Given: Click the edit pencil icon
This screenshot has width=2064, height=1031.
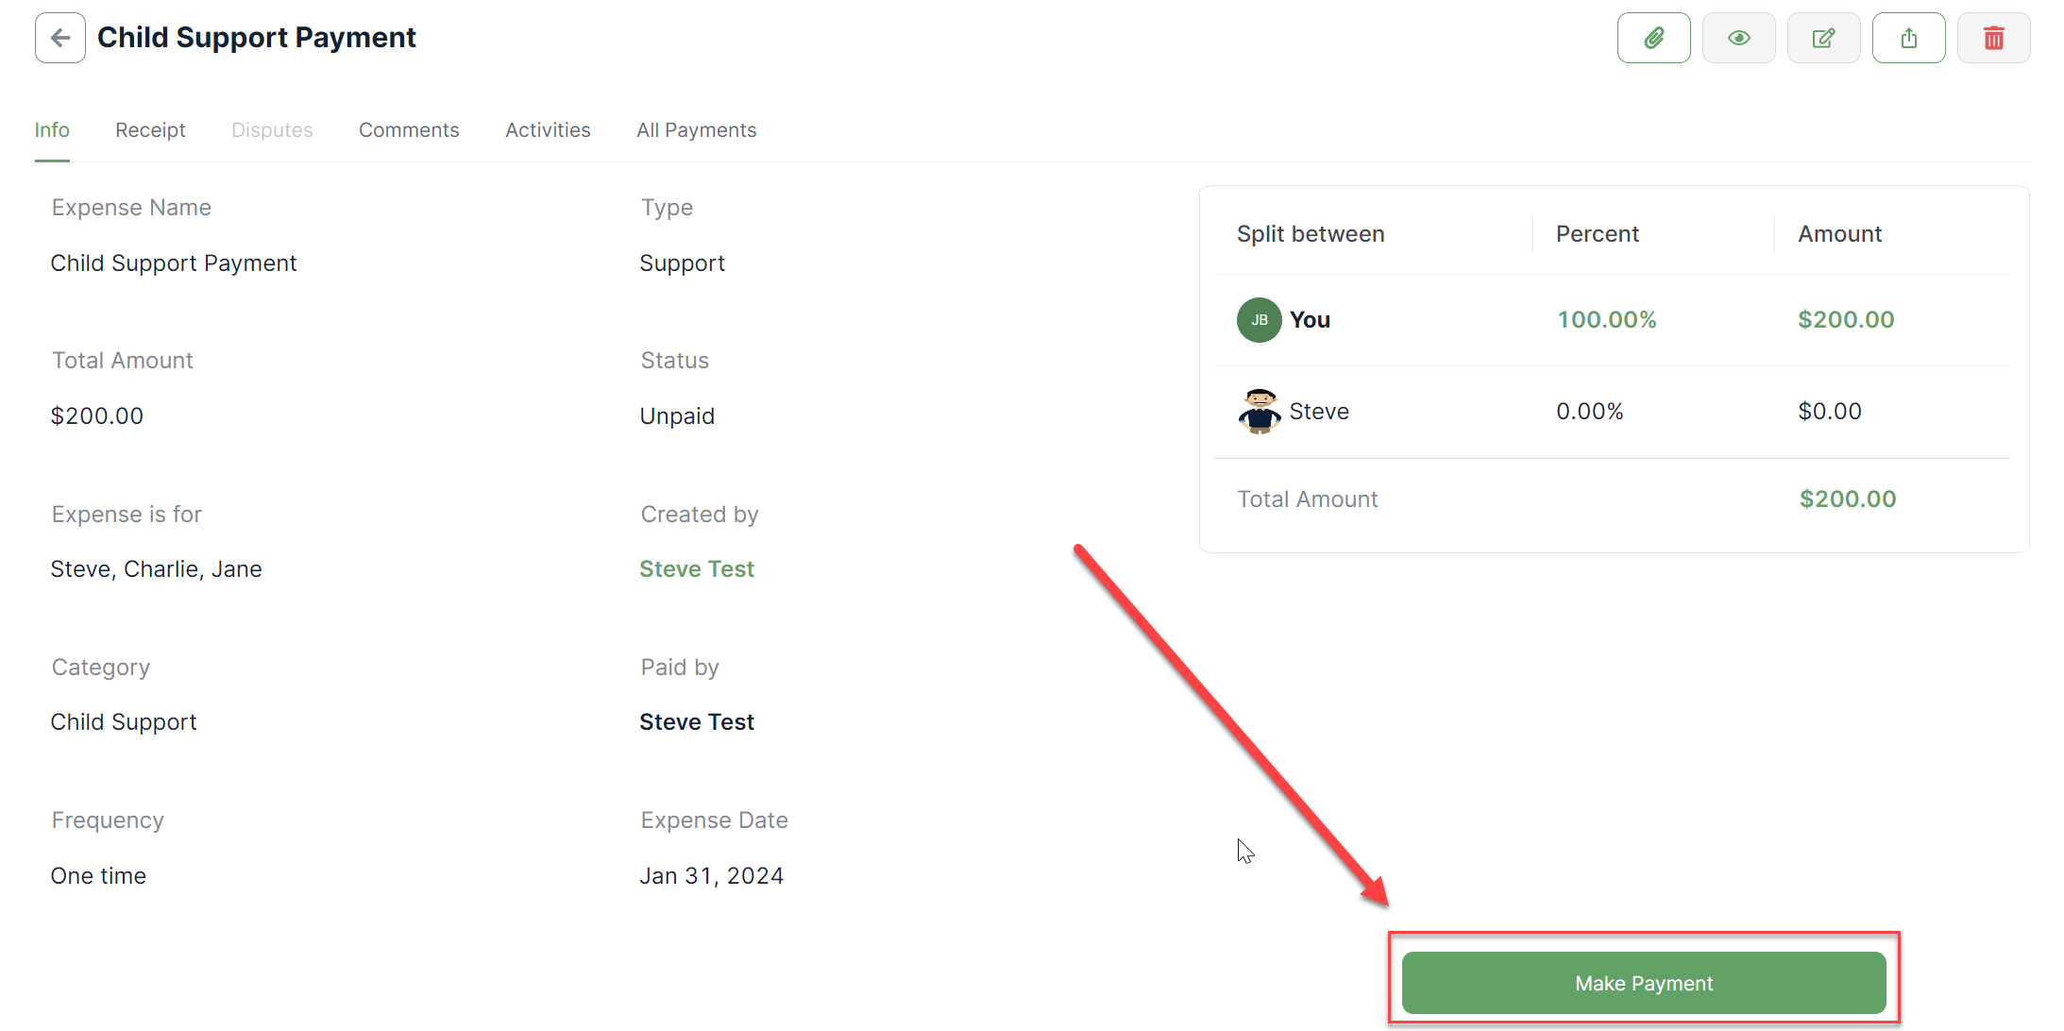Looking at the screenshot, I should pyautogui.click(x=1823, y=38).
